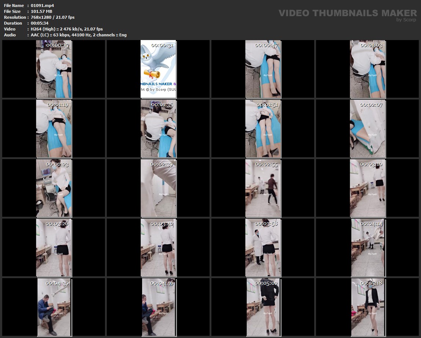Click the thumbnail stamped 00:02:23
This screenshot has width=421, height=338.
(x=54, y=188)
